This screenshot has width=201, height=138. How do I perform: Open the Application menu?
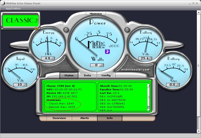coord(13,9)
